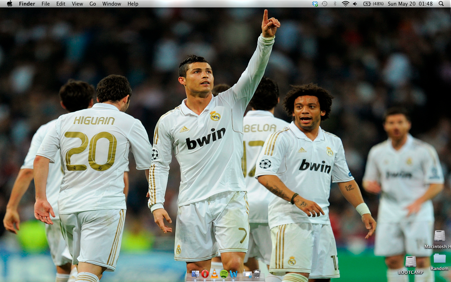The height and width of the screenshot is (282, 451).
Task: Click the volume speaker icon
Action: pos(355,4)
